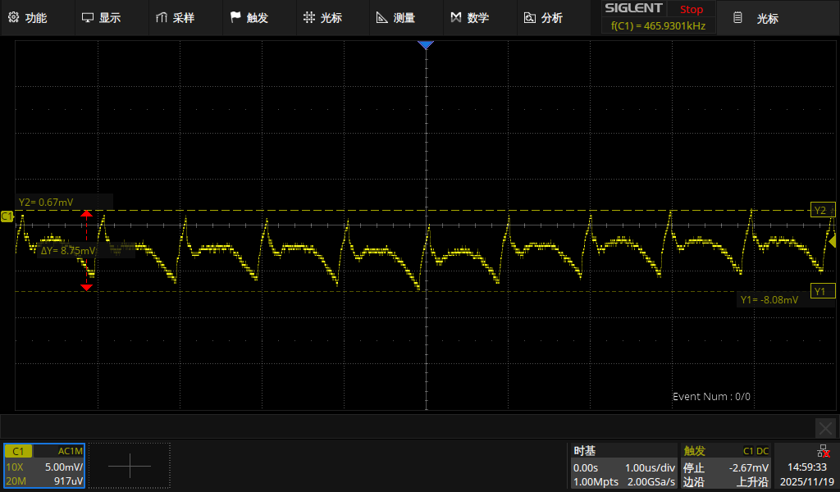Click the network status icon
Image resolution: width=840 pixels, height=492 pixels.
point(822,451)
